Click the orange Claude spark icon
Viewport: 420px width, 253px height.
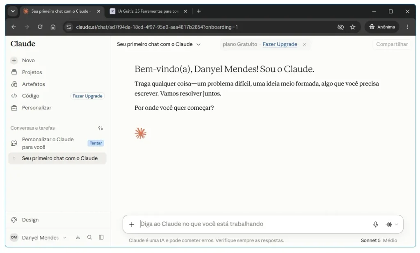[x=141, y=133]
